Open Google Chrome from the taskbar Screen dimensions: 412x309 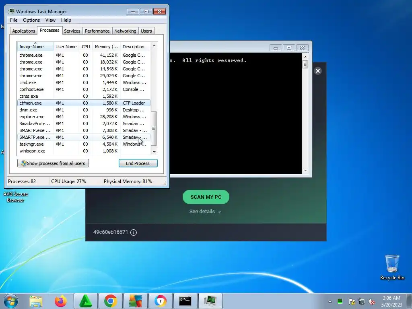pyautogui.click(x=111, y=301)
